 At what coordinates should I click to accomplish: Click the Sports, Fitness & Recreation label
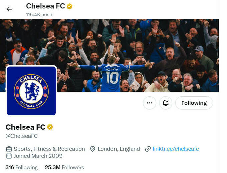[49, 149]
